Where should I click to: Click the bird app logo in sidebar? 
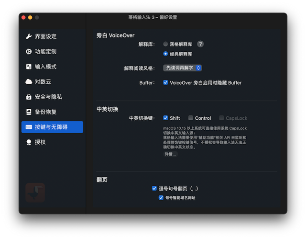(x=35, y=193)
